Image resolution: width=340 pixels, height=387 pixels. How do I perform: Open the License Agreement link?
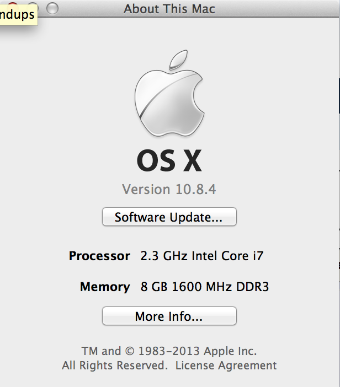coord(226,365)
